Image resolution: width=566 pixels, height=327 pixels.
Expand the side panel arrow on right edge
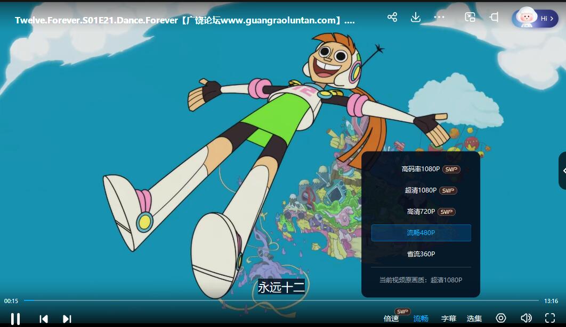(563, 171)
